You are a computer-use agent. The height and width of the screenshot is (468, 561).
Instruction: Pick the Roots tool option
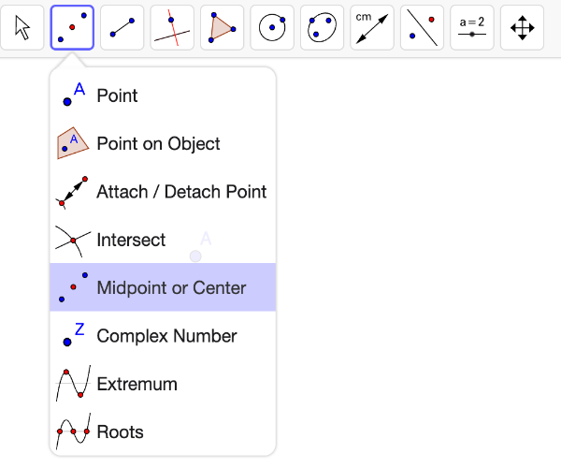[163, 431]
